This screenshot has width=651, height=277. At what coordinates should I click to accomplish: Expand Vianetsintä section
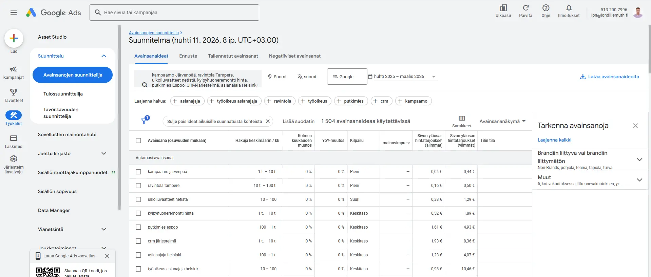click(x=104, y=229)
